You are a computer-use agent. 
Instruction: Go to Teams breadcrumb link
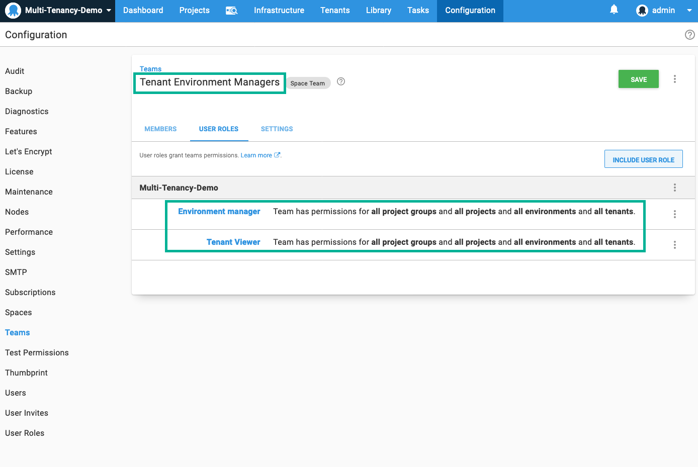pyautogui.click(x=150, y=69)
